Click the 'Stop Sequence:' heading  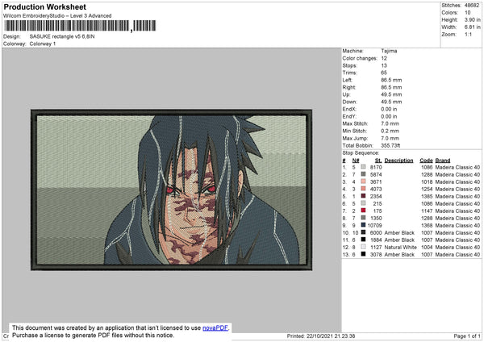[361, 153]
